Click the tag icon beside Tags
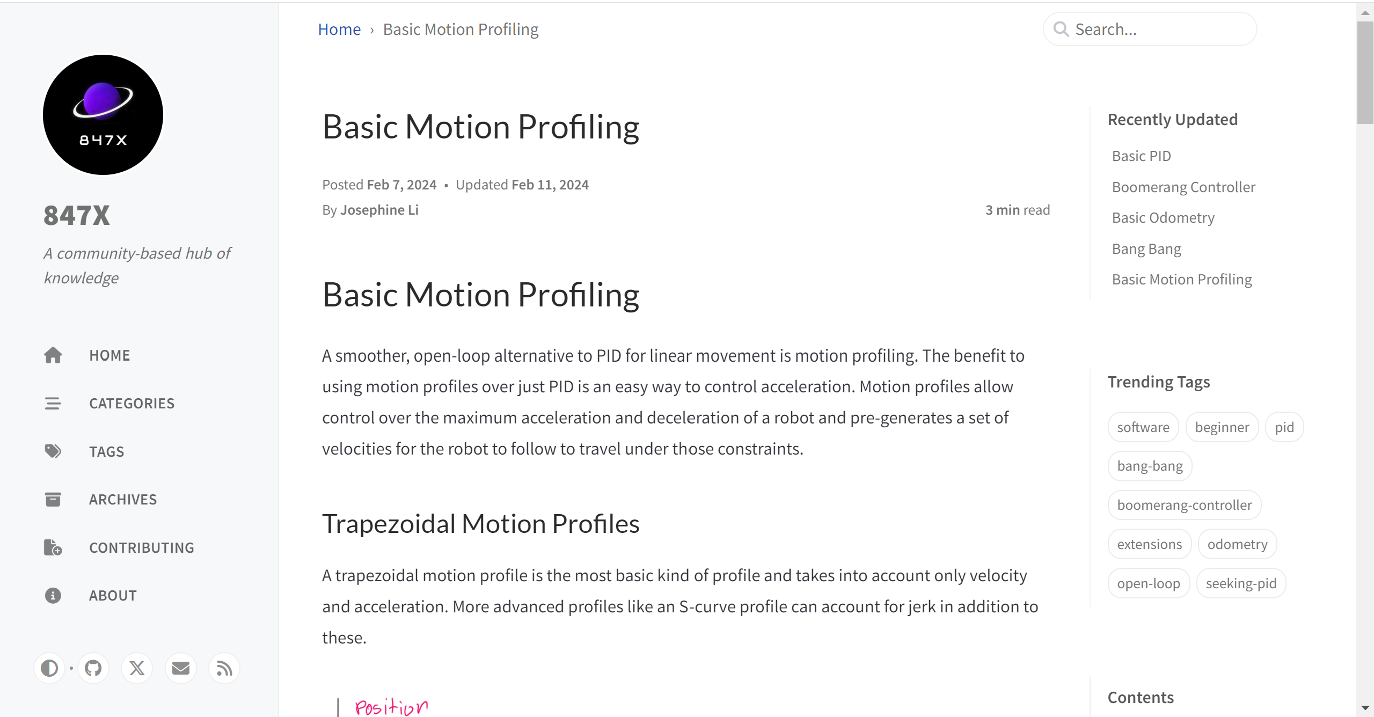The height and width of the screenshot is (717, 1374). pos(53,451)
